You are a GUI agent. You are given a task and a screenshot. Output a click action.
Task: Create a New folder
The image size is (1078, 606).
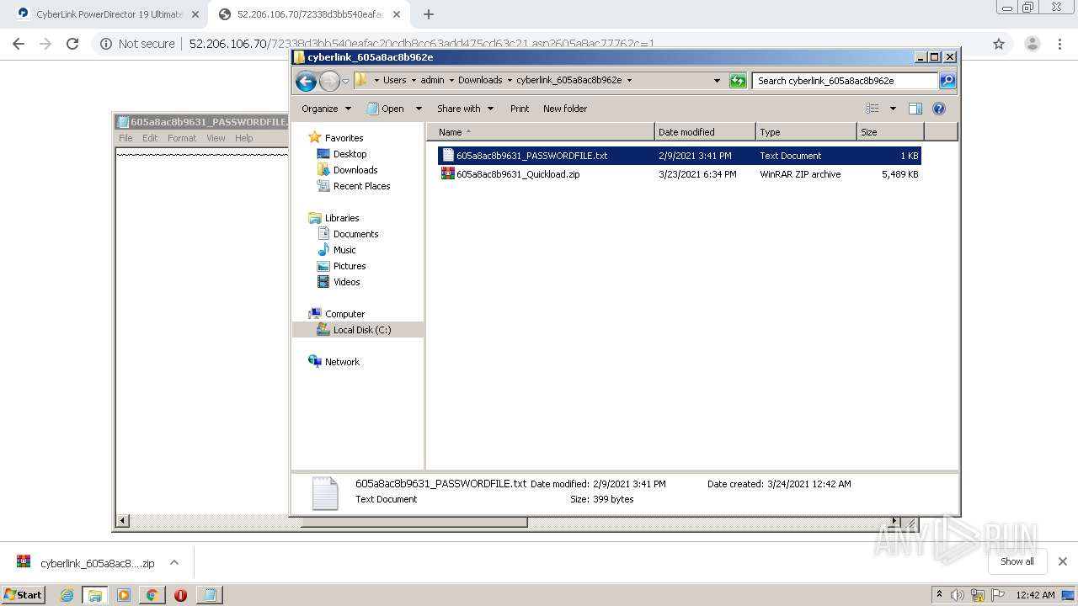565,109
